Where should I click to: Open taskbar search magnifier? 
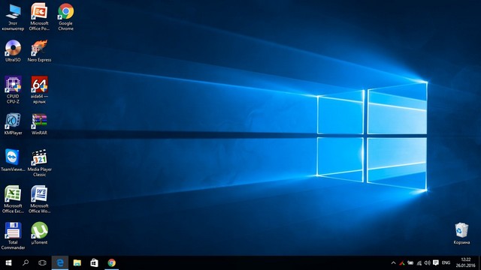(26, 262)
